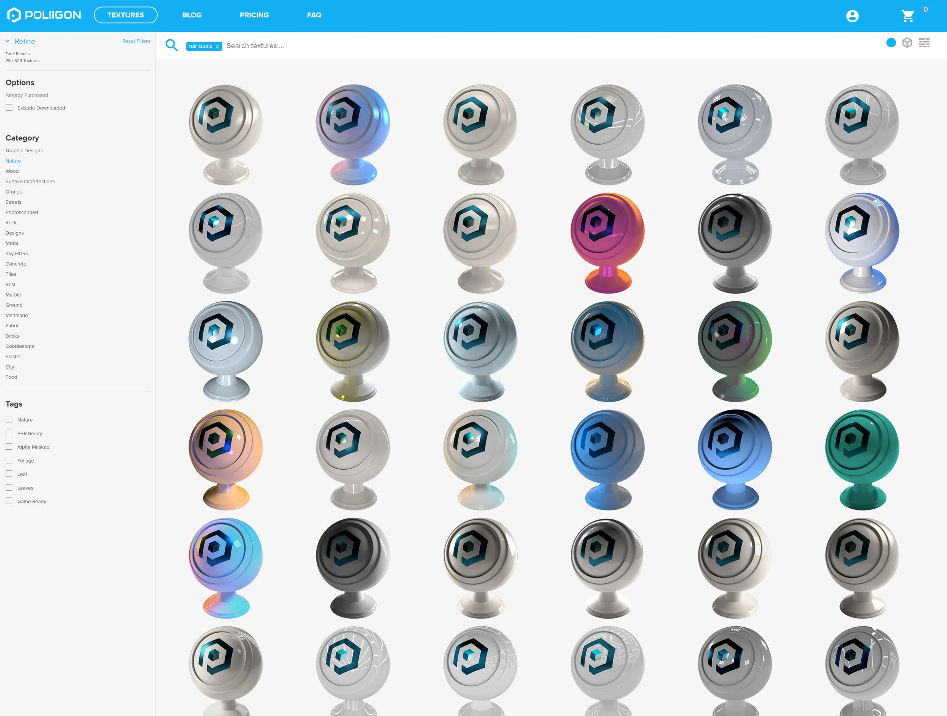Select the Nature category
This screenshot has width=947, height=716.
point(13,161)
